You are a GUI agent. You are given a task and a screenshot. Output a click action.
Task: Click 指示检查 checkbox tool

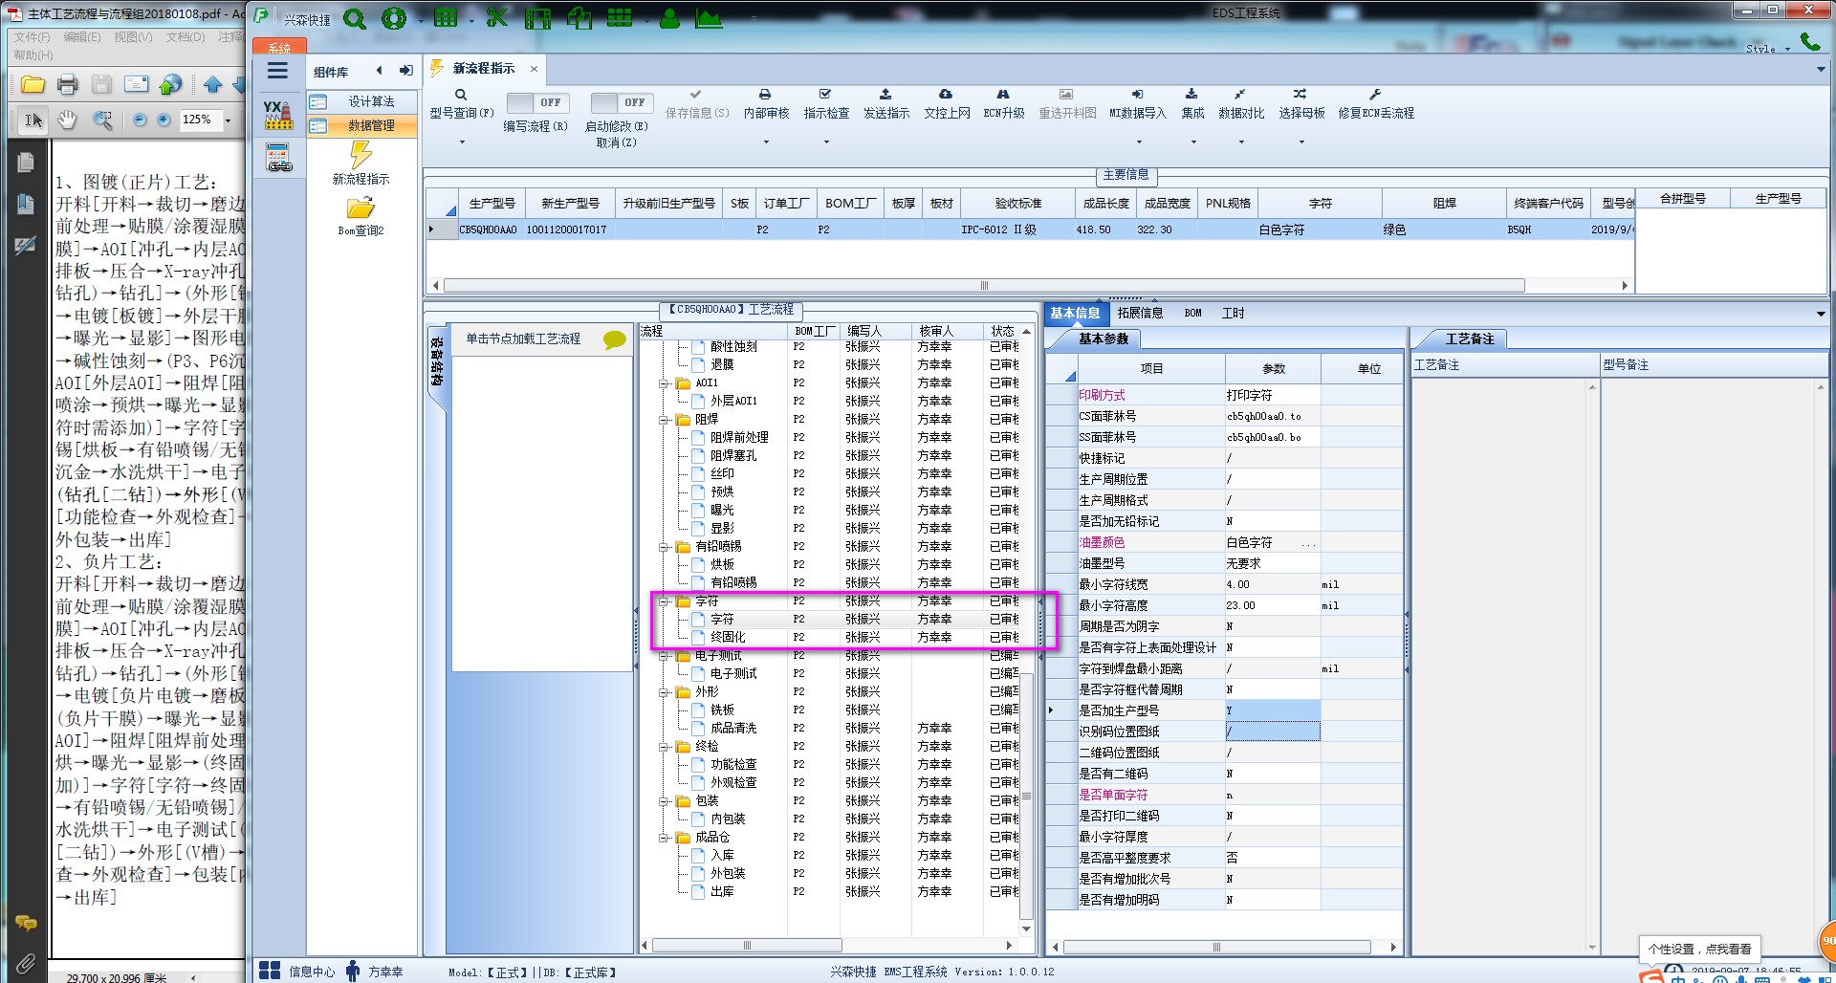[826, 104]
